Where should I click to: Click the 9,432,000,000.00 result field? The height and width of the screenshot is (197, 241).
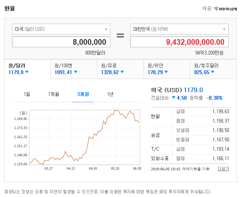coord(179,42)
